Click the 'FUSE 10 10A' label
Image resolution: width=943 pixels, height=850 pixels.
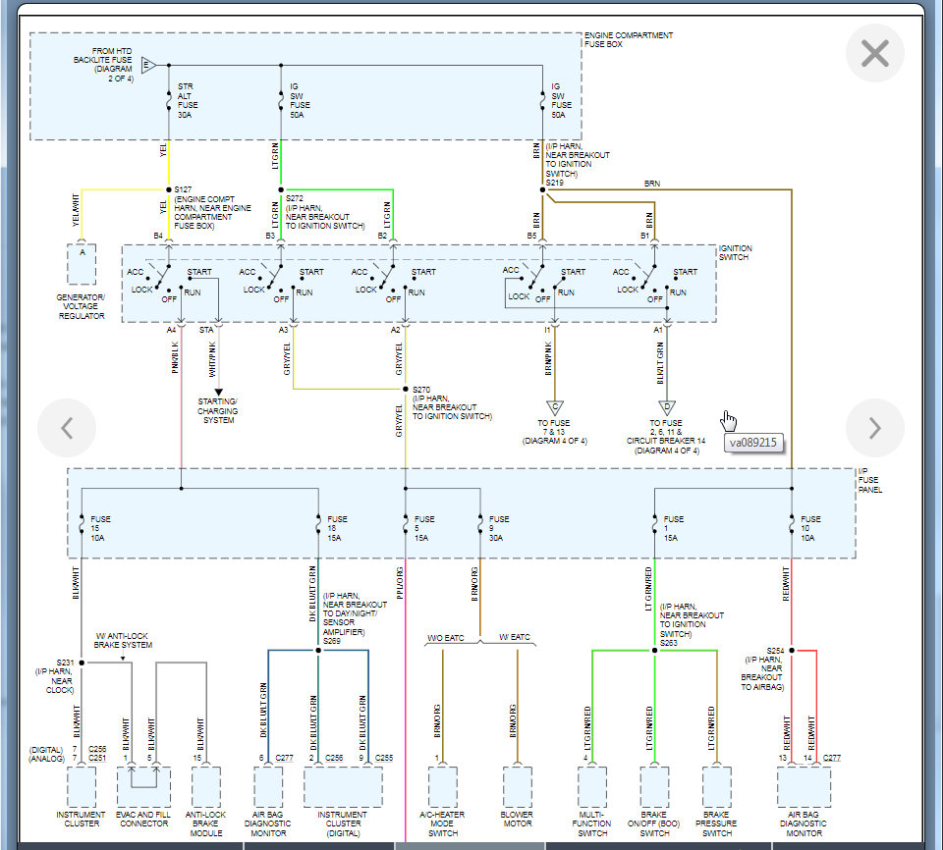810,528
